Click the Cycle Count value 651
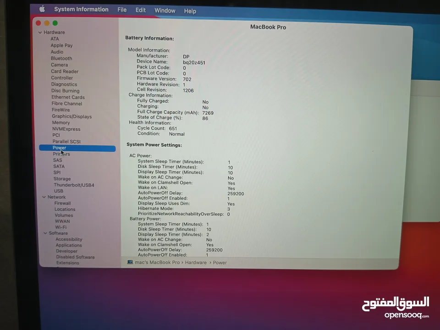The image size is (440, 330). [x=173, y=128]
